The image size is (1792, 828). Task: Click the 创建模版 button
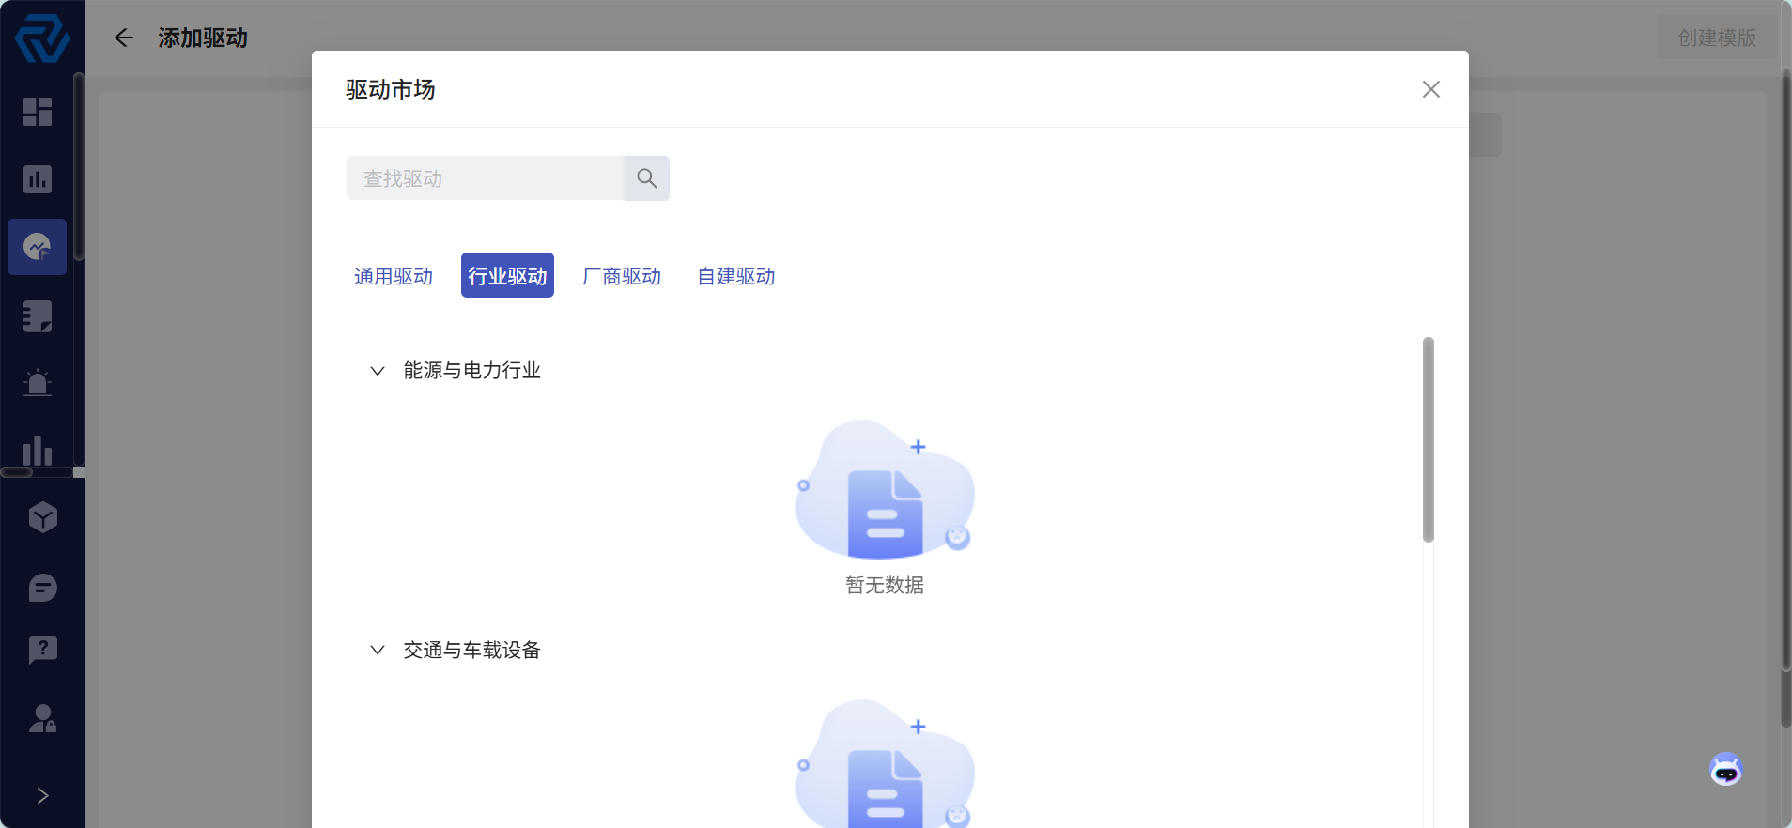[x=1717, y=38]
